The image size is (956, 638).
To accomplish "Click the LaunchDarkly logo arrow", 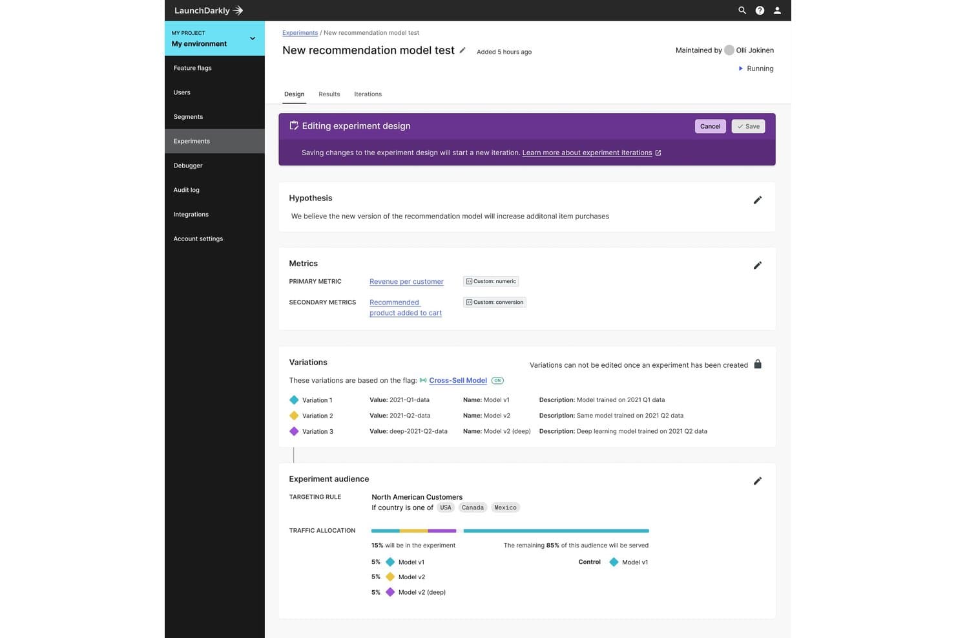I will 238,10.
